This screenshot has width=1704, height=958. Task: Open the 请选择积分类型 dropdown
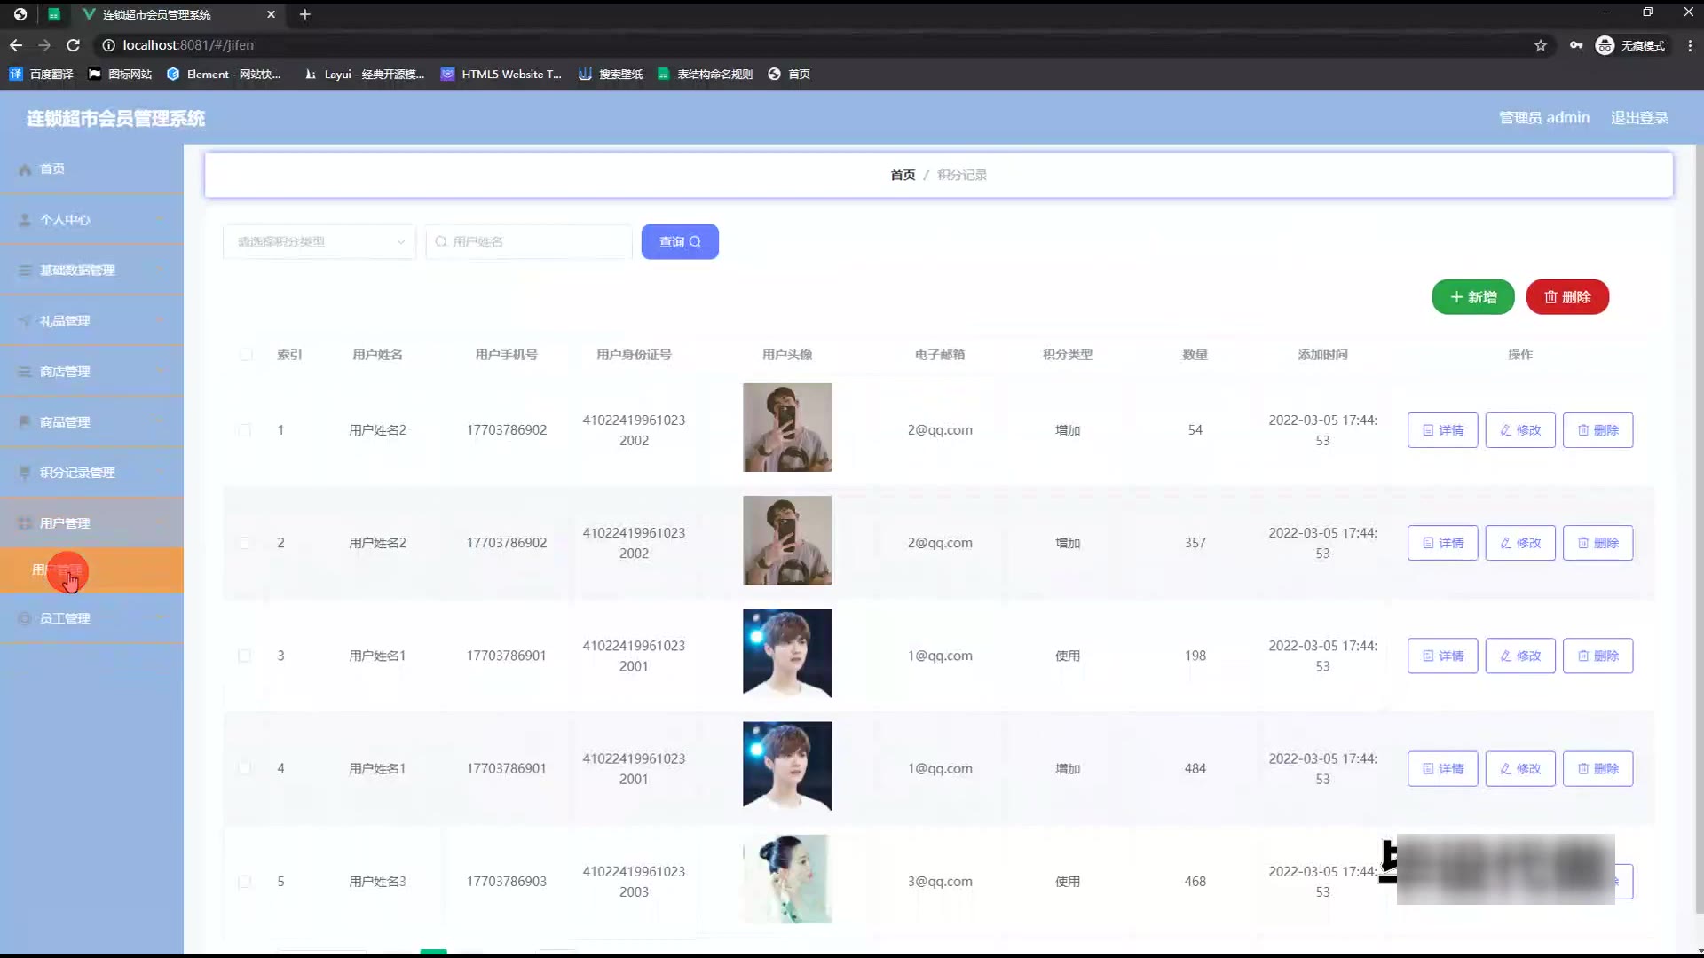click(x=319, y=241)
